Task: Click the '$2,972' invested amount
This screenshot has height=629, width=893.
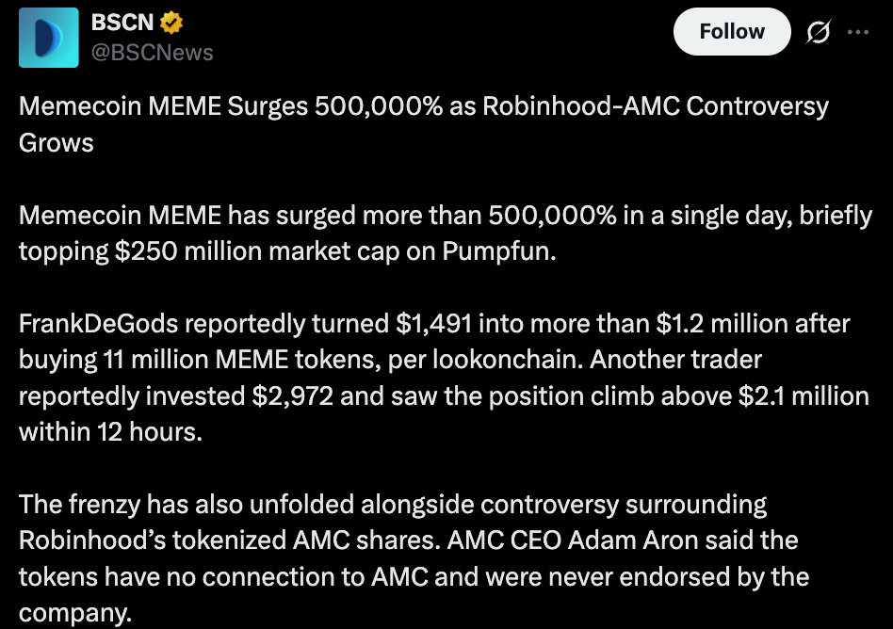Action: (x=292, y=396)
